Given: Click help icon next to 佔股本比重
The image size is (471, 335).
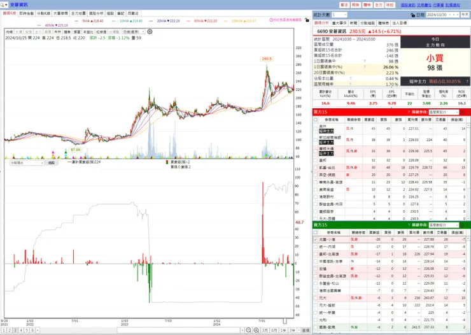Looking at the screenshot, I should point(350,78).
